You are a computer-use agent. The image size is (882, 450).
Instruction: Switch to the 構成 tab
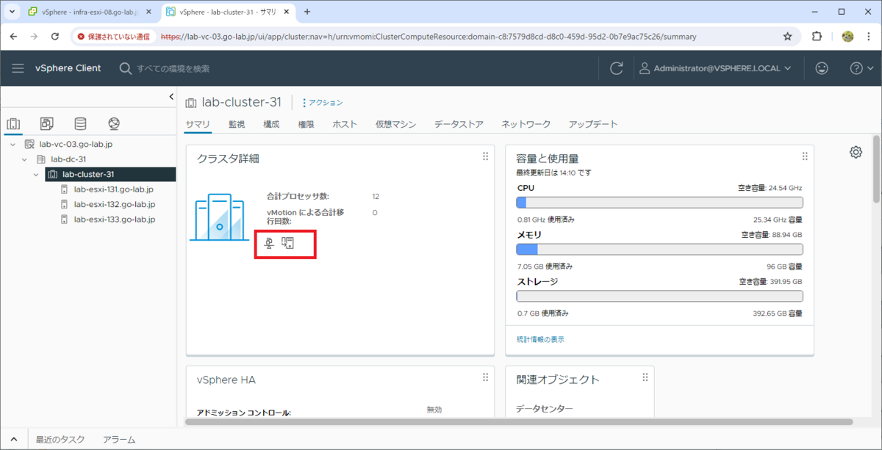(x=271, y=124)
